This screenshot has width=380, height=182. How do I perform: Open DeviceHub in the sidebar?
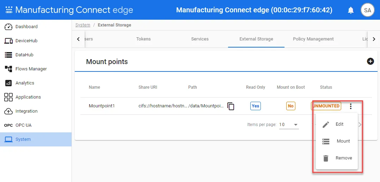[36, 41]
